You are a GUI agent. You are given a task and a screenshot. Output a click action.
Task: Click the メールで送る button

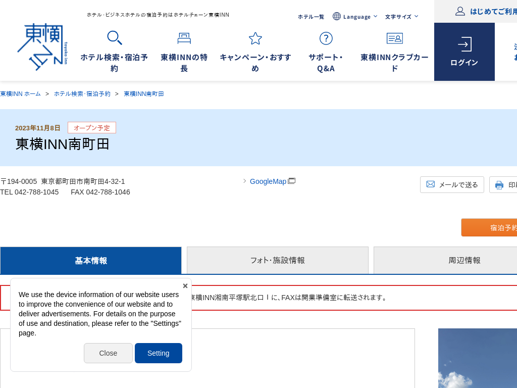(452, 185)
